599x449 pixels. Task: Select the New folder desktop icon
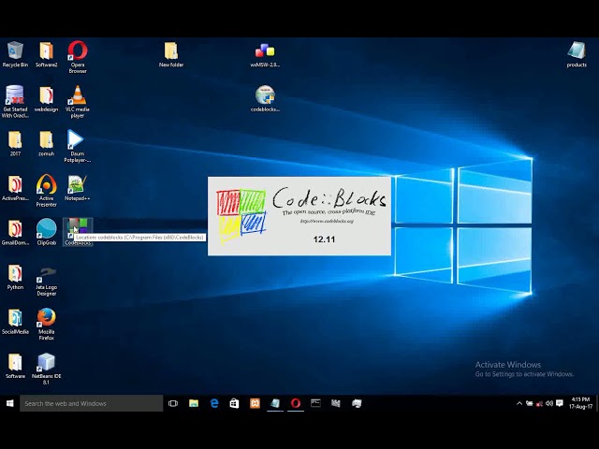pyautogui.click(x=171, y=54)
